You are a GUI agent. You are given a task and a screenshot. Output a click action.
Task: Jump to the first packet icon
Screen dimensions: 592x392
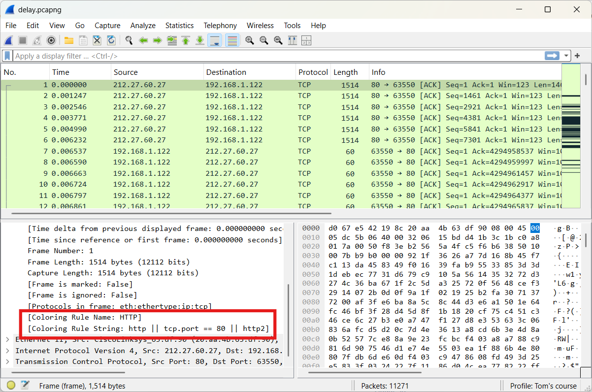(x=186, y=40)
